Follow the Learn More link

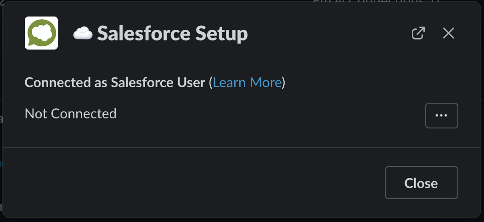click(247, 82)
